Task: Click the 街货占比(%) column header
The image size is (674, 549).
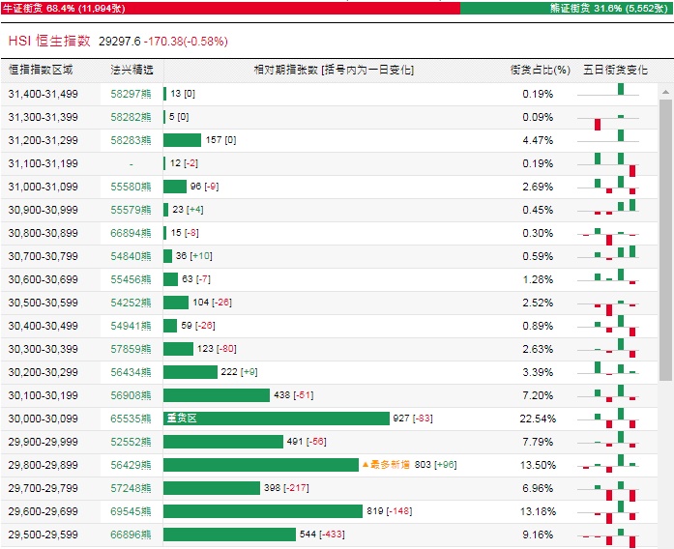Action: click(x=541, y=70)
